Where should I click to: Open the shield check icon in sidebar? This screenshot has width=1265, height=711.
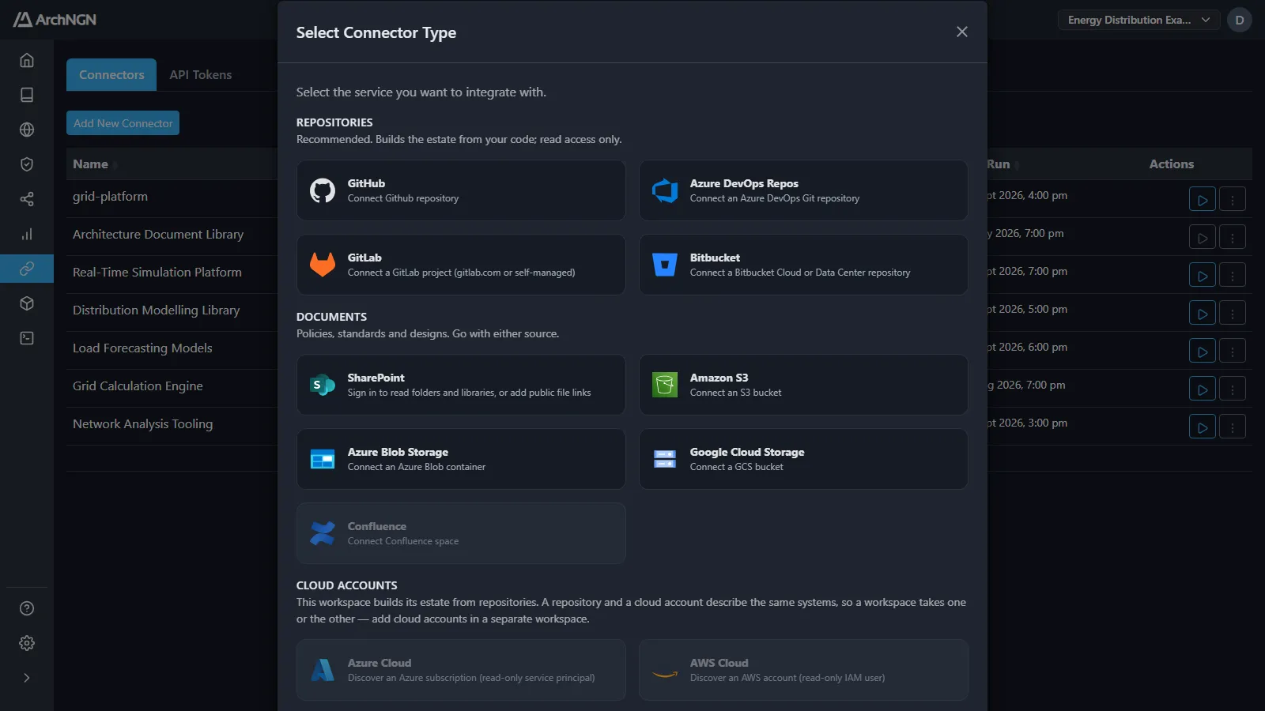(27, 164)
